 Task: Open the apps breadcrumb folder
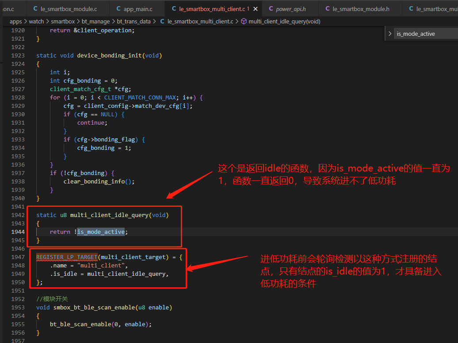16,21
